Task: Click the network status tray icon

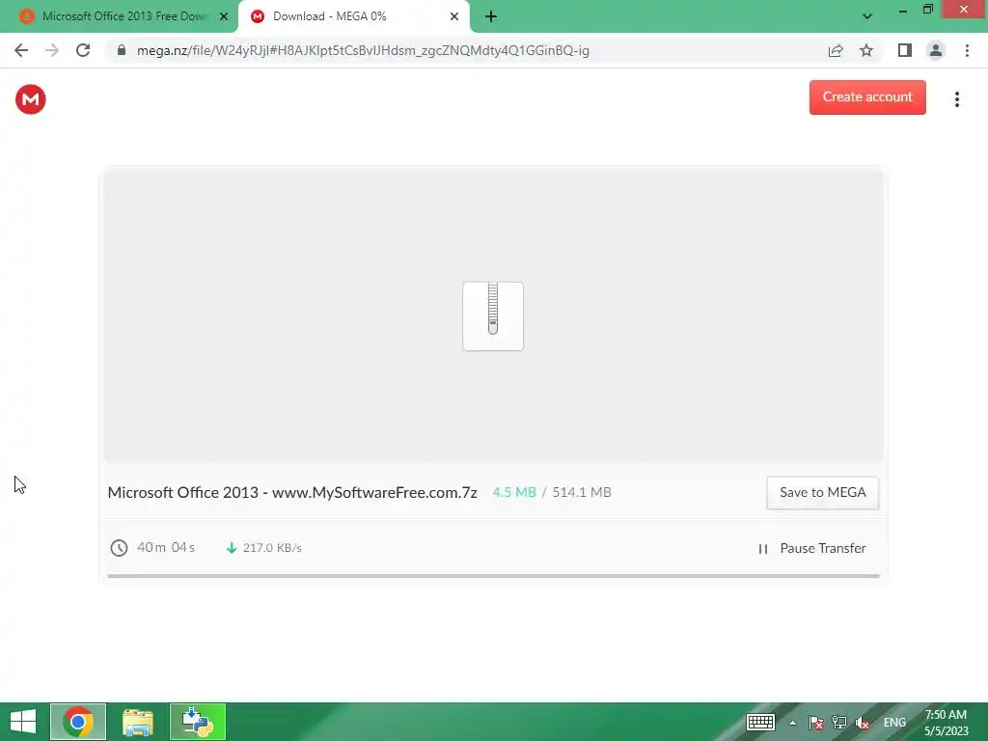Action: [x=839, y=723]
